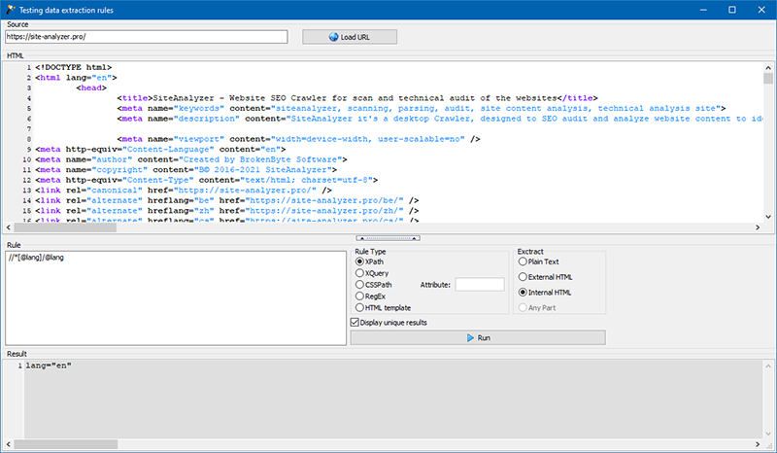Image resolution: width=777 pixels, height=453 pixels.
Task: Click the meta keywords line in HTML
Action: pos(422,109)
